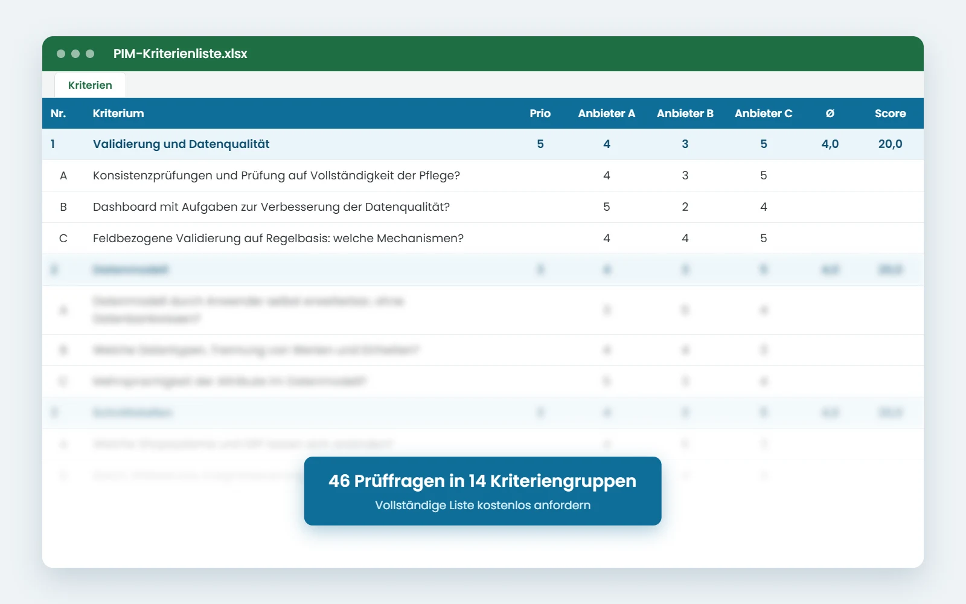966x604 pixels.
Task: Select Anbieter C rating in the Feldbezogene Validierung row
Action: pos(764,239)
